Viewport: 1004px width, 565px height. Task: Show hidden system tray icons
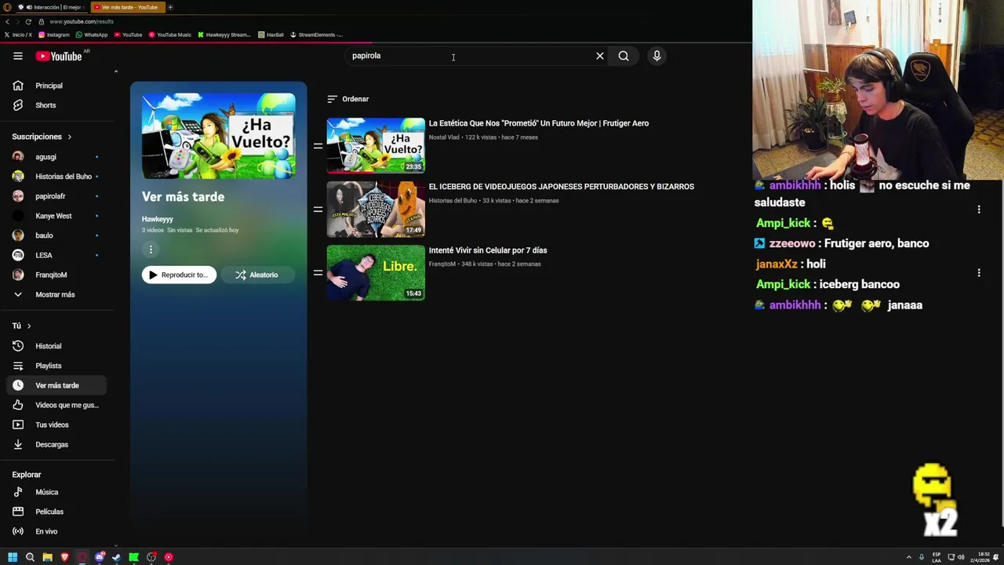pyautogui.click(x=909, y=557)
